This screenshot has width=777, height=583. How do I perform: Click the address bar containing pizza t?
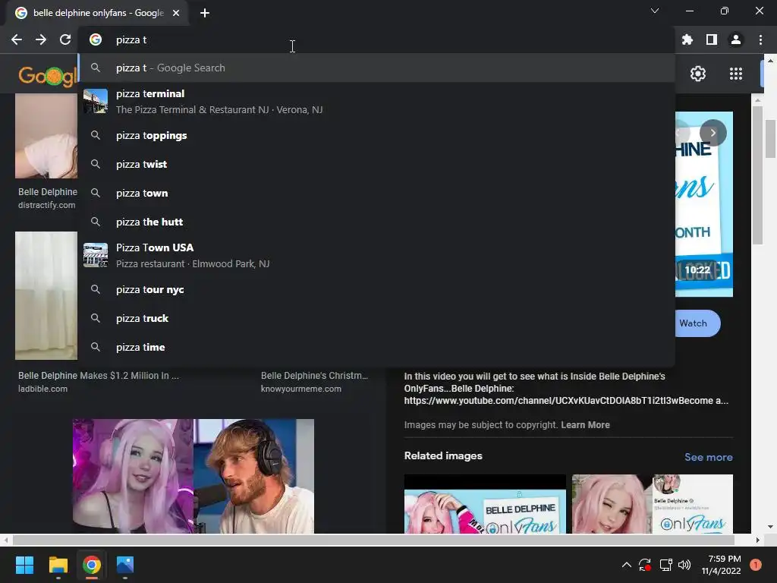376,39
